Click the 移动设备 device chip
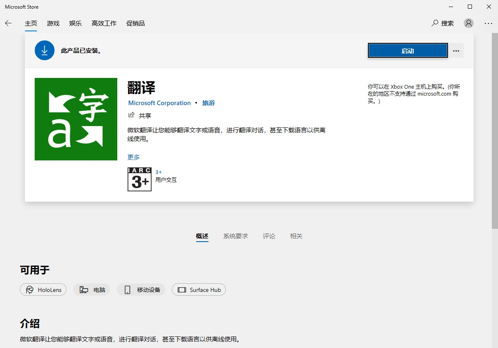This screenshot has width=498, height=348. click(141, 290)
